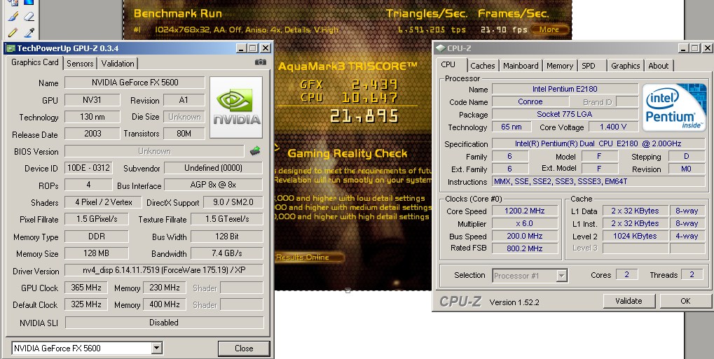Open the Processor #1 selection dropdown
The image size is (714, 359).
[x=561, y=275]
